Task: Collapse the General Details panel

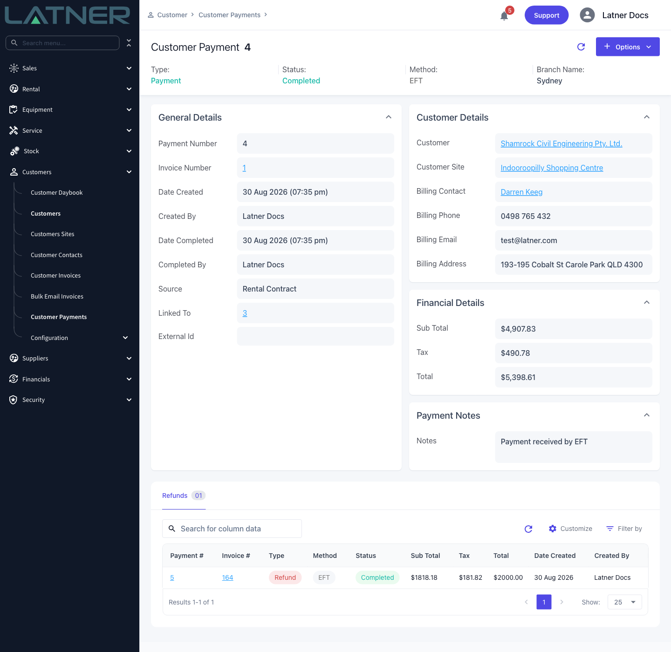Action: pyautogui.click(x=389, y=117)
